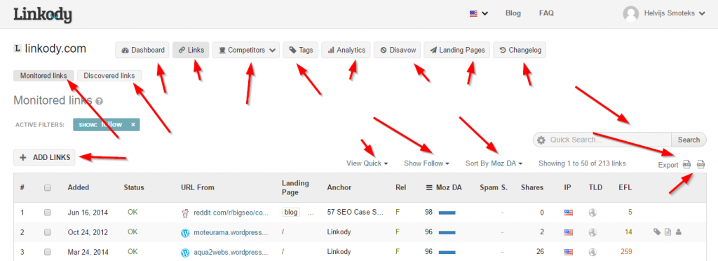View the Changelog tab
The height and width of the screenshot is (261, 718).
pyautogui.click(x=520, y=51)
